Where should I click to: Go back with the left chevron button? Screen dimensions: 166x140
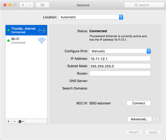coord(23,5)
